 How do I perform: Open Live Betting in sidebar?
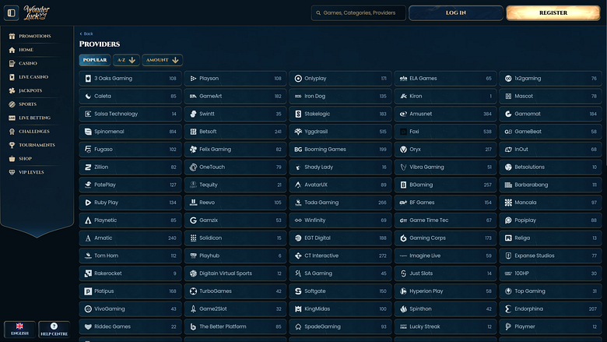[x=34, y=118]
